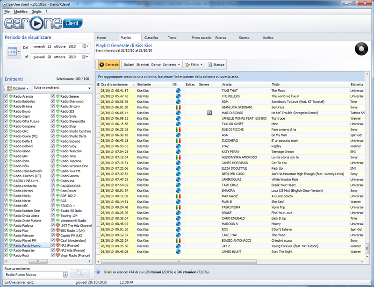Click the Italian flag in Fabri Fibra row
The height and width of the screenshot is (287, 374).
178,208
